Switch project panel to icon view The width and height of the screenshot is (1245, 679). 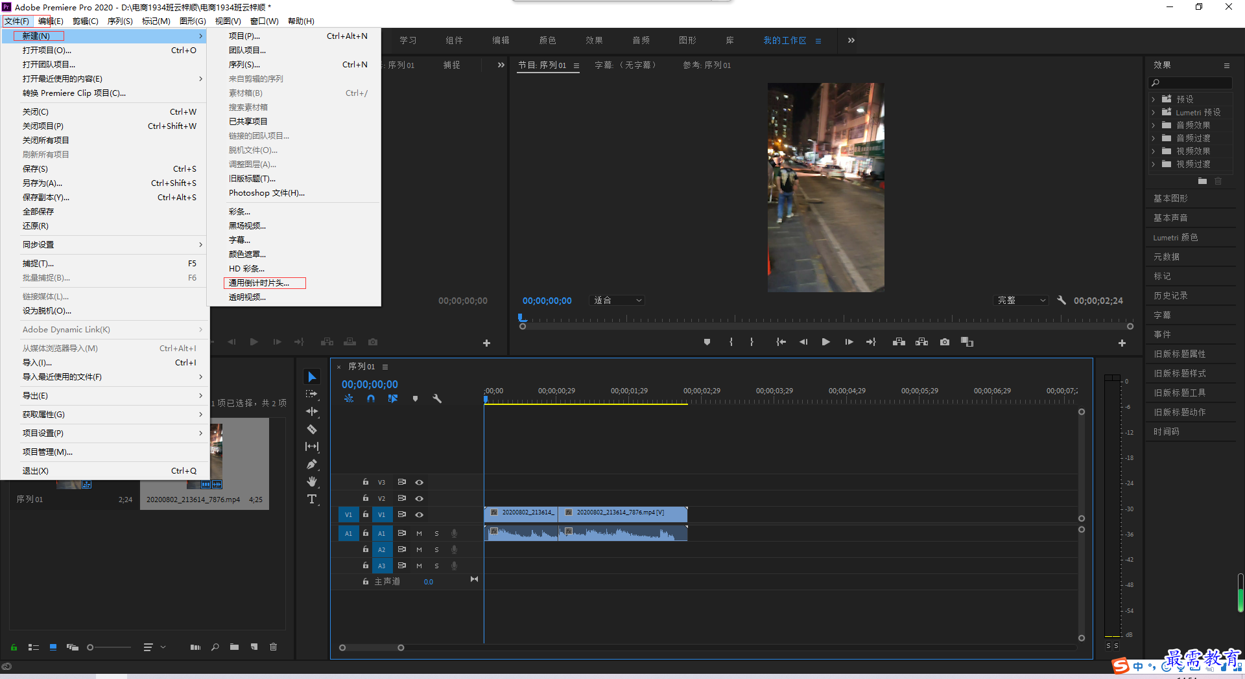(53, 647)
